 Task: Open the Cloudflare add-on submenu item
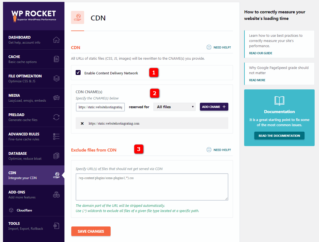tap(24, 210)
